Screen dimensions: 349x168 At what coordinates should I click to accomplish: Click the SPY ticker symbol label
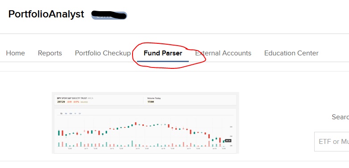(x=59, y=98)
